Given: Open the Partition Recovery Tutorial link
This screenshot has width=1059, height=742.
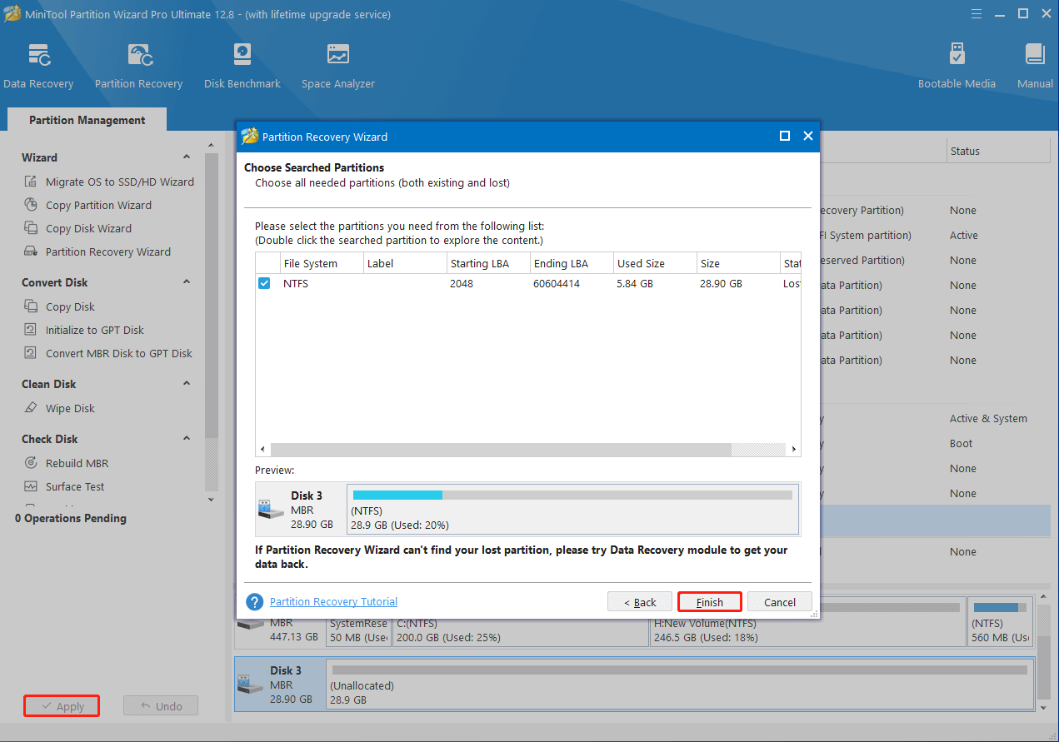Looking at the screenshot, I should [333, 601].
